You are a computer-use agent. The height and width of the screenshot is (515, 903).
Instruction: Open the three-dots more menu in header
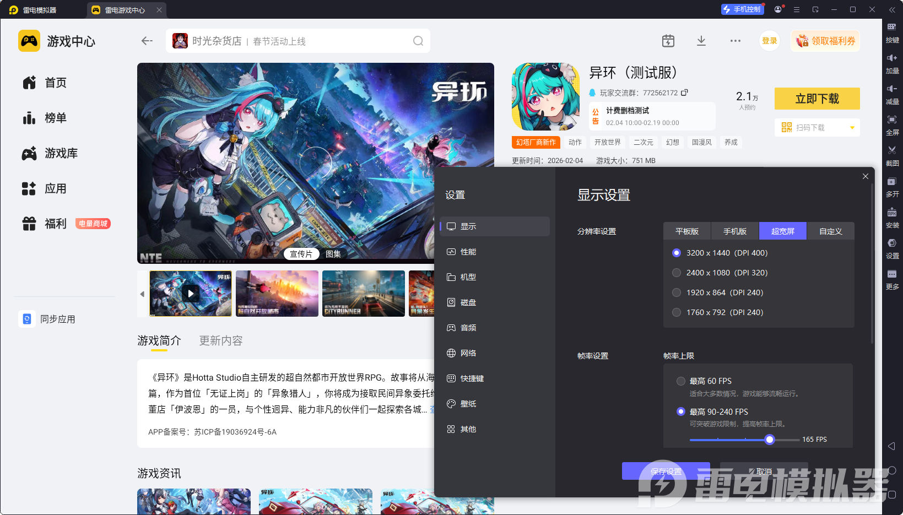click(736, 41)
